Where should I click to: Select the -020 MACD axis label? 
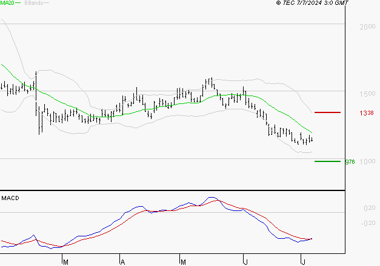pyautogui.click(x=368, y=223)
